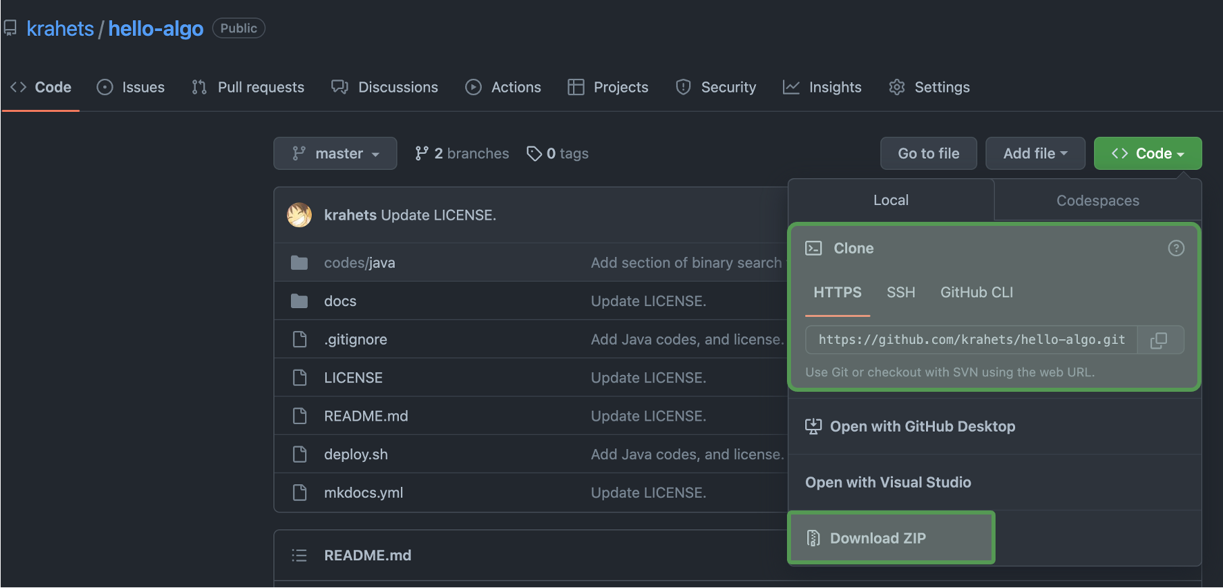Open with GitHub Desktop link

click(x=922, y=427)
